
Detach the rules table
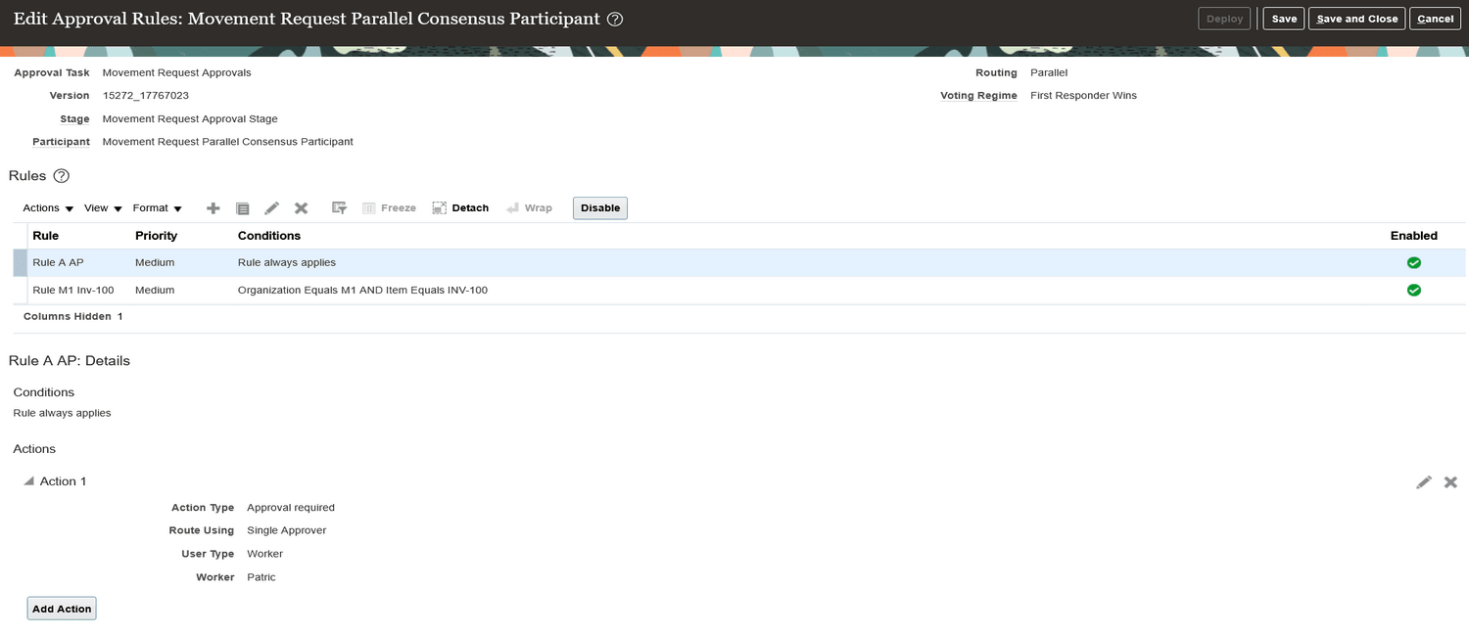pos(460,208)
